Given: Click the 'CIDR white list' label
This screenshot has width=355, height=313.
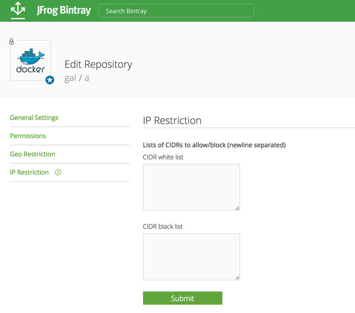Looking at the screenshot, I should [163, 157].
